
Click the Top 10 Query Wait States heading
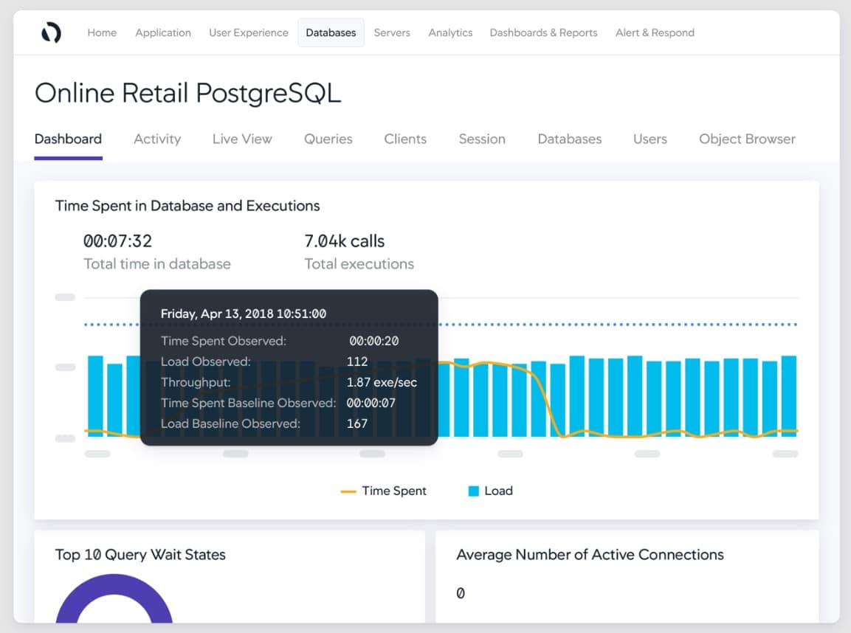[140, 555]
